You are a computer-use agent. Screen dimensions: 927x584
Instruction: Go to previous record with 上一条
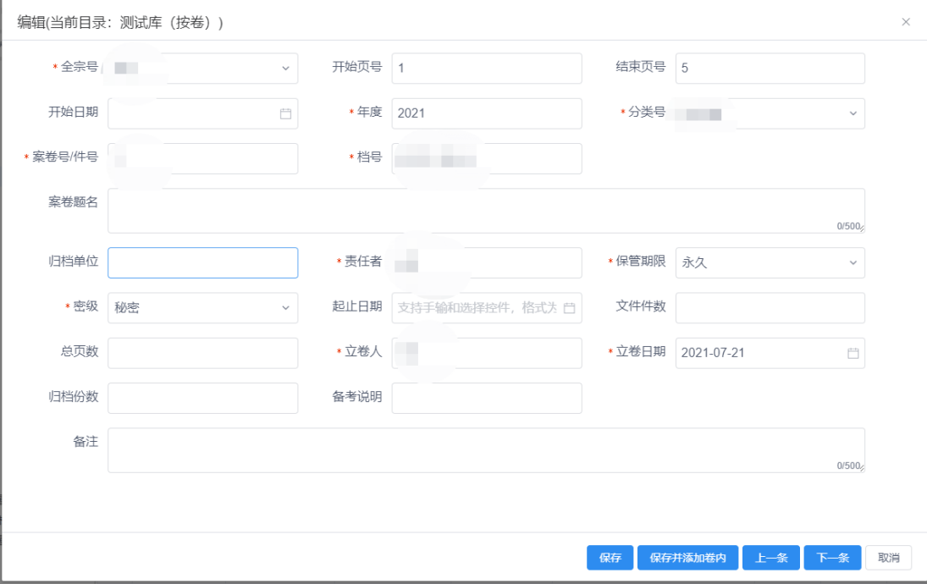(770, 558)
